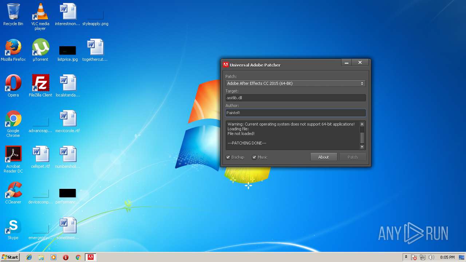Screen dimensions: 466x262
Task: Open volume control in system tray
Action: [x=431, y=257]
